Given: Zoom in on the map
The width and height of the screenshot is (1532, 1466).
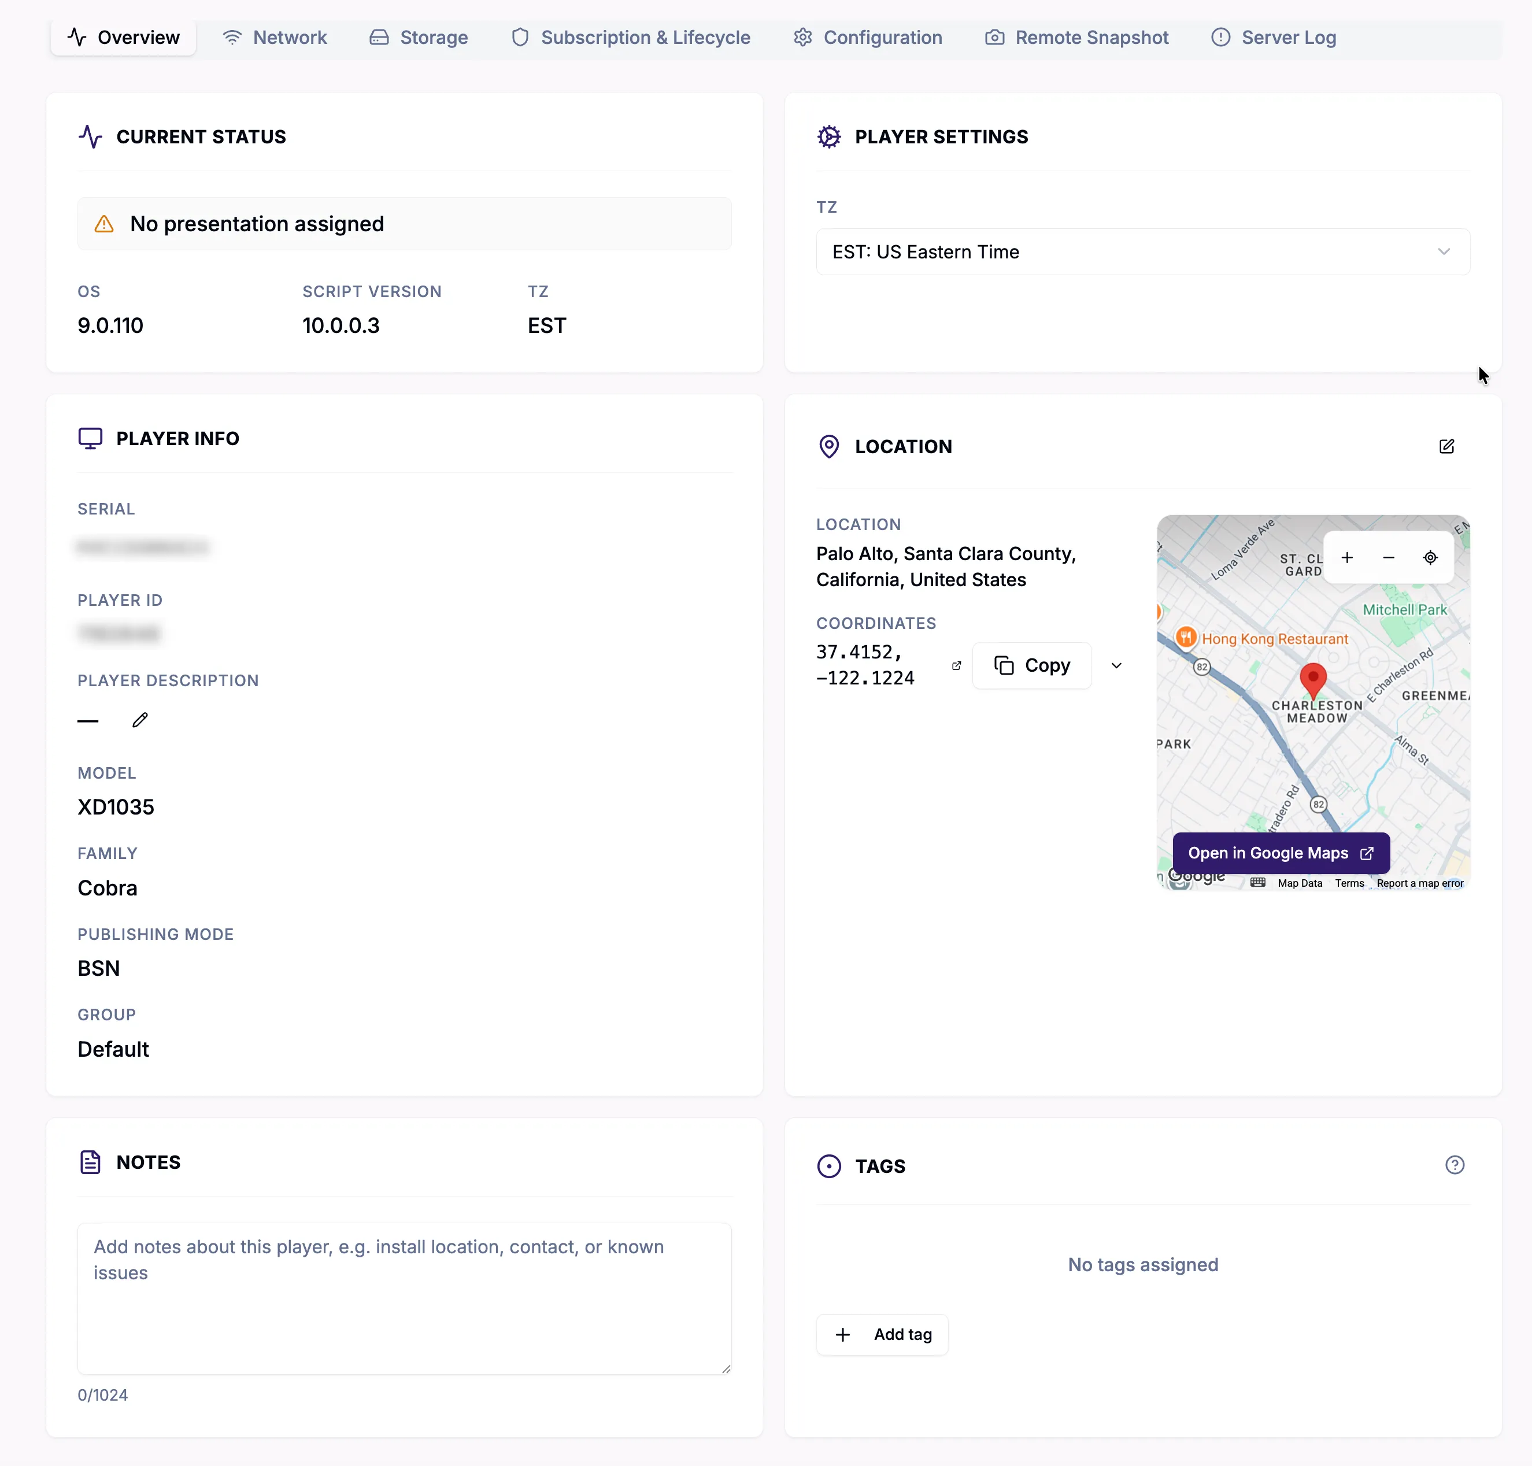Looking at the screenshot, I should [1347, 557].
